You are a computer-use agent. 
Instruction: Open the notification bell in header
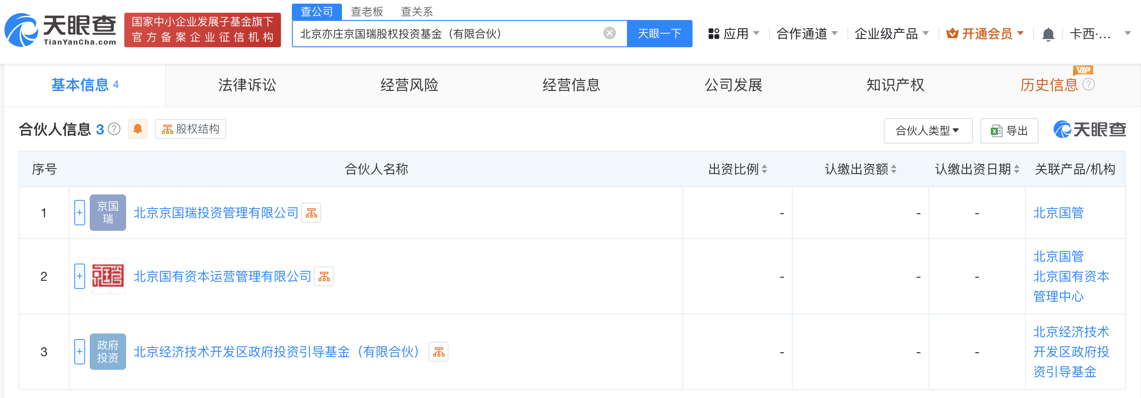[1048, 34]
